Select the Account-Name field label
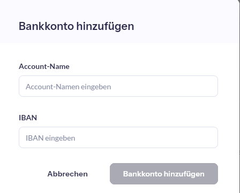Screen dimensions: 240x193 (44, 66)
